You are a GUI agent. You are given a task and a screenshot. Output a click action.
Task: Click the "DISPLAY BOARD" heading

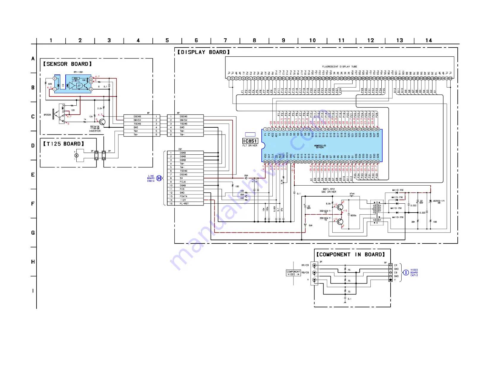(x=203, y=52)
